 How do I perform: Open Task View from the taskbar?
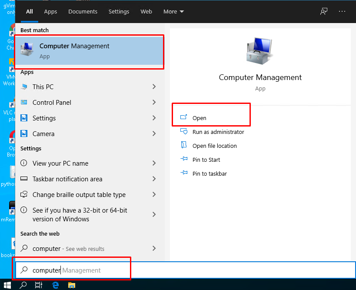tap(39, 285)
